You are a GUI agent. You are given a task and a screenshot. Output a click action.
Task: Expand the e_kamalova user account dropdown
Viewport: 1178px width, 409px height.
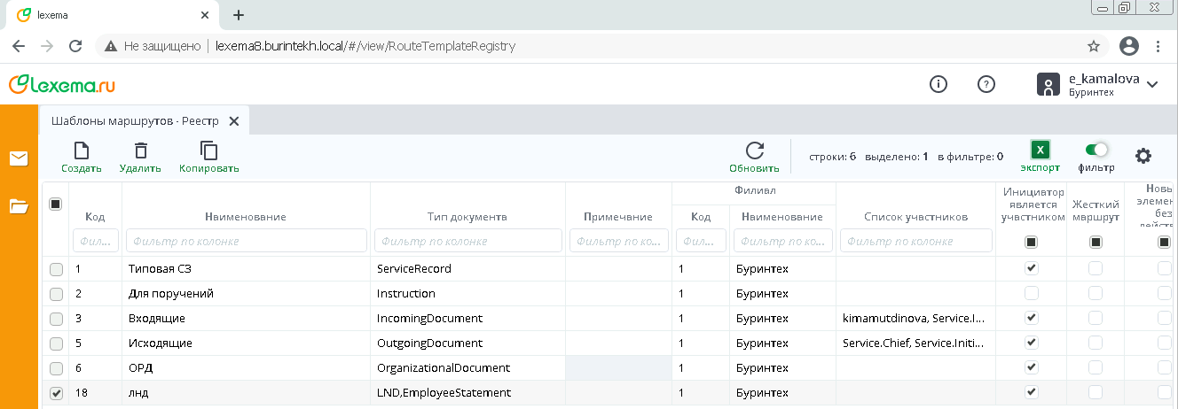[1152, 84]
